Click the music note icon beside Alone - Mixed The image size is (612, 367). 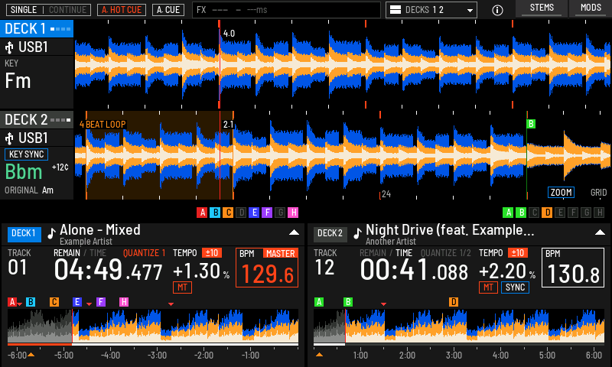coord(51,233)
